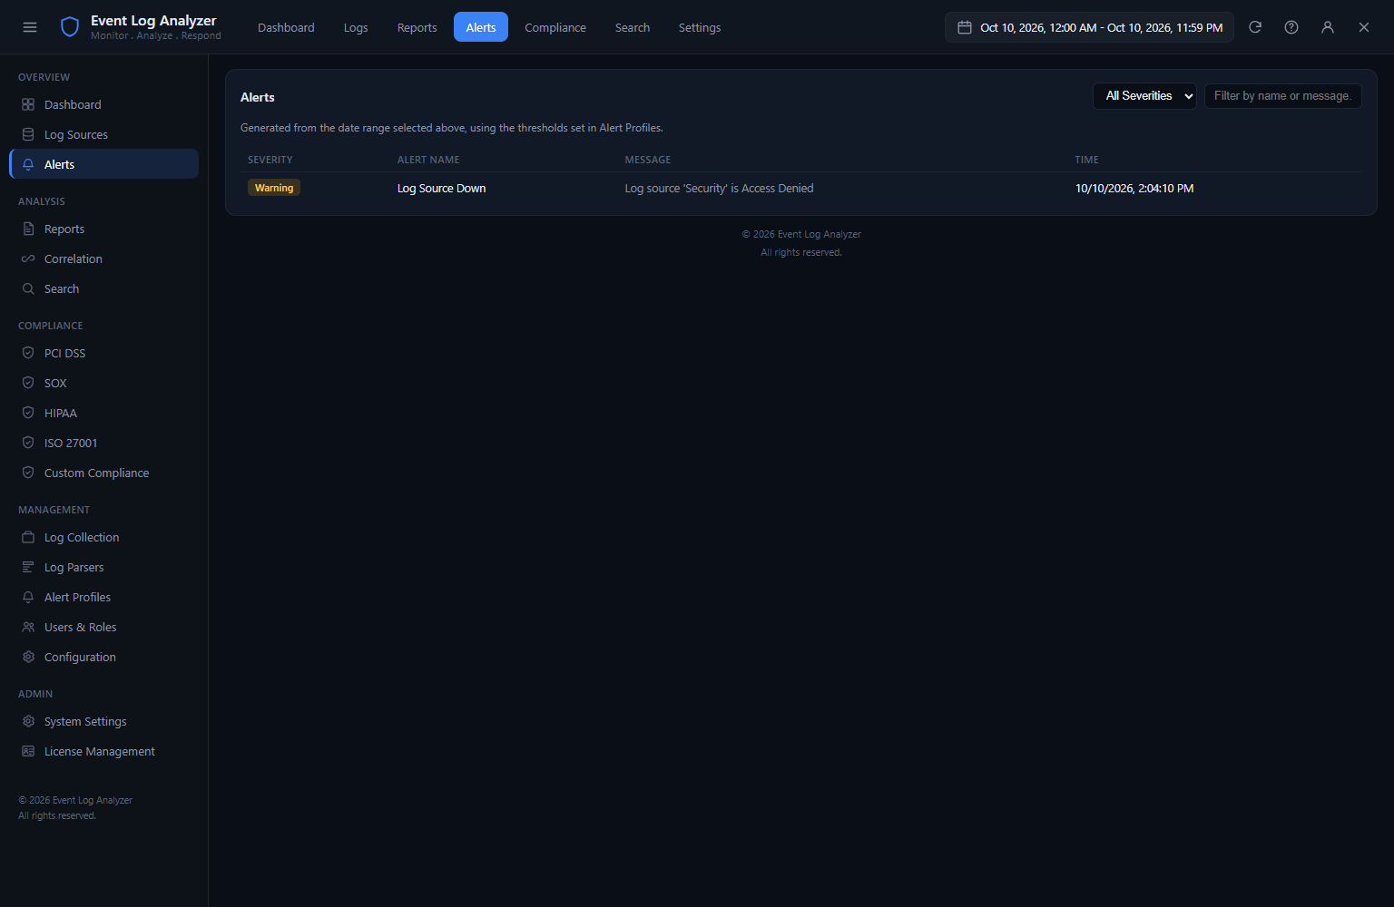This screenshot has width=1394, height=907.
Task: Open Log Parsers in sidebar
Action: pyautogui.click(x=103, y=567)
